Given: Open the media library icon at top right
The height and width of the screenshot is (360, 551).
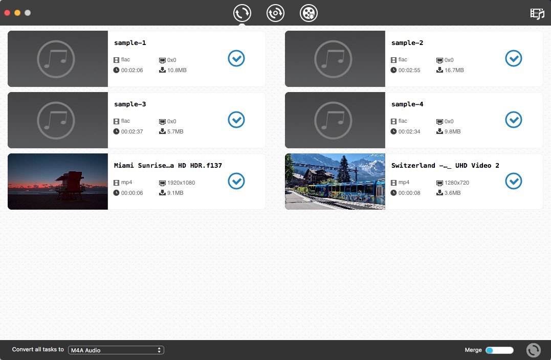Looking at the screenshot, I should point(537,14).
